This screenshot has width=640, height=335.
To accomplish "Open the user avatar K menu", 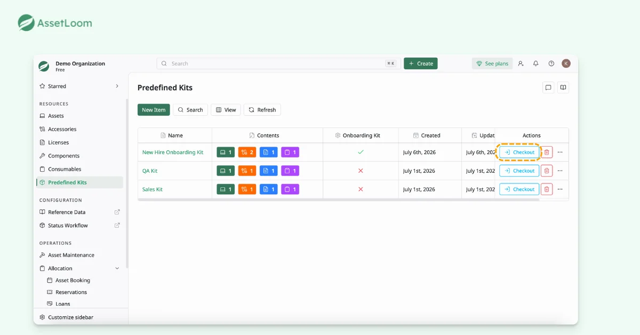I will click(566, 63).
